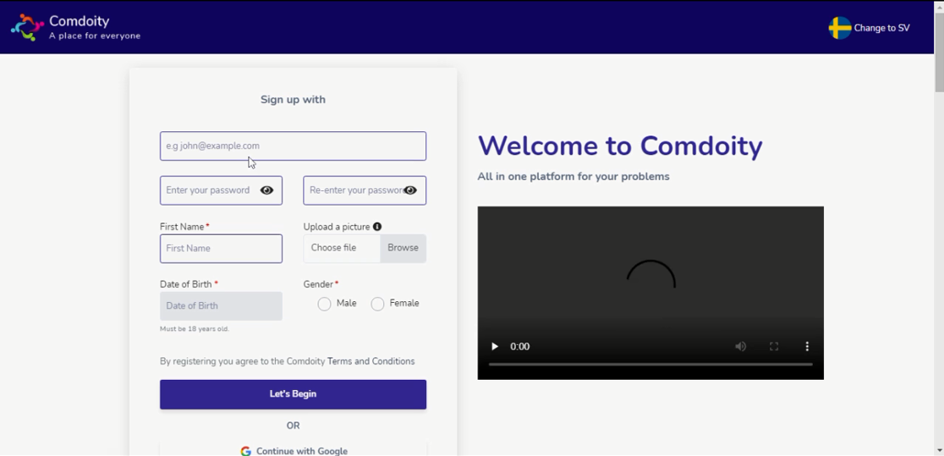Click the scrollbar down arrow
The width and height of the screenshot is (944, 456).
[939, 450]
